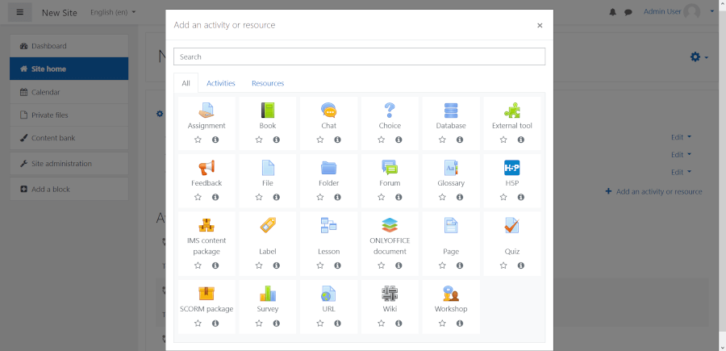This screenshot has width=726, height=351.
Task: Add a Forum activity
Action: (x=390, y=168)
